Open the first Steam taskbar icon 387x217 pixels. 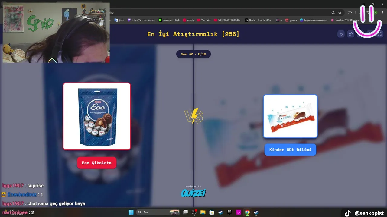pyautogui.click(x=221, y=212)
